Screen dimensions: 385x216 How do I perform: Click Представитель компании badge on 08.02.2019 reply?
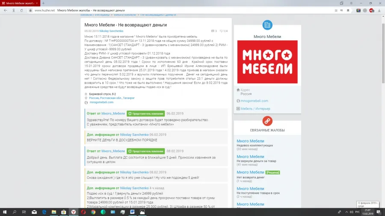point(145,151)
